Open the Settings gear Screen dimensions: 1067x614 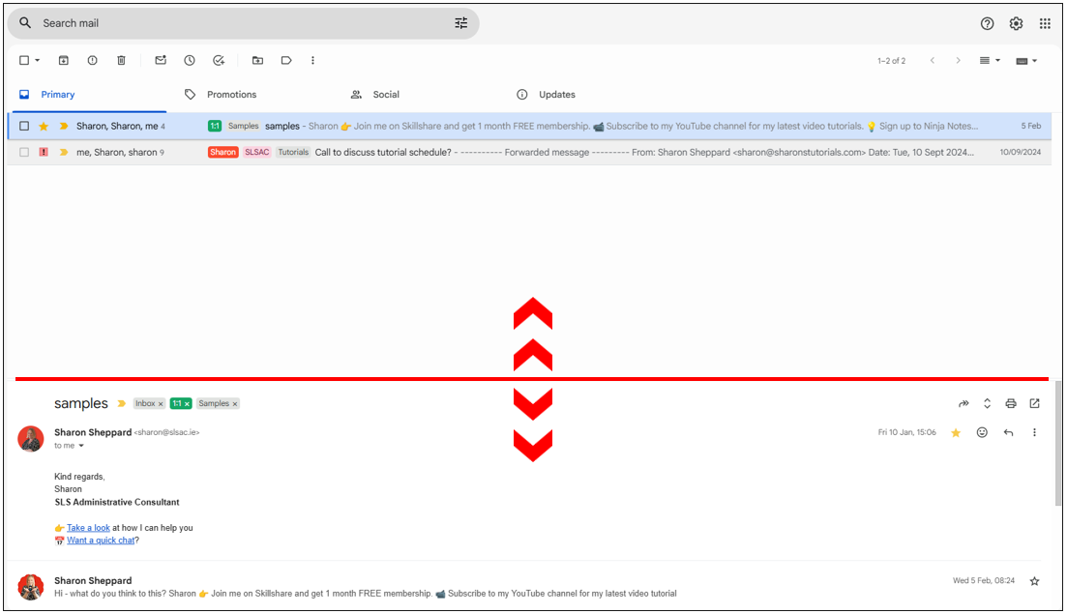coord(1016,23)
